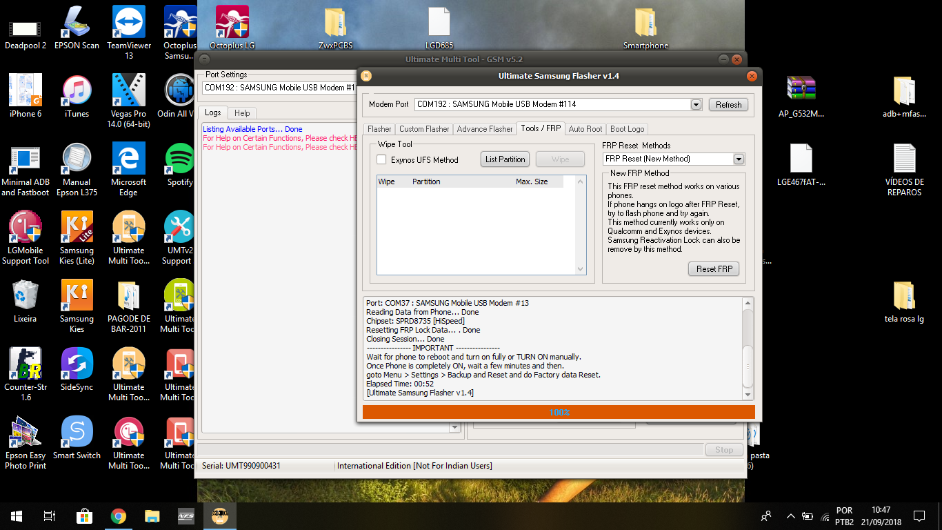Launch Smart Switch desktop shortcut
Image resolution: width=942 pixels, height=530 pixels.
[77, 438]
